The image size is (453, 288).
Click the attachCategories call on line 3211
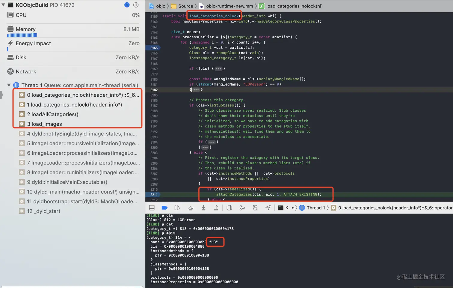click(234, 195)
